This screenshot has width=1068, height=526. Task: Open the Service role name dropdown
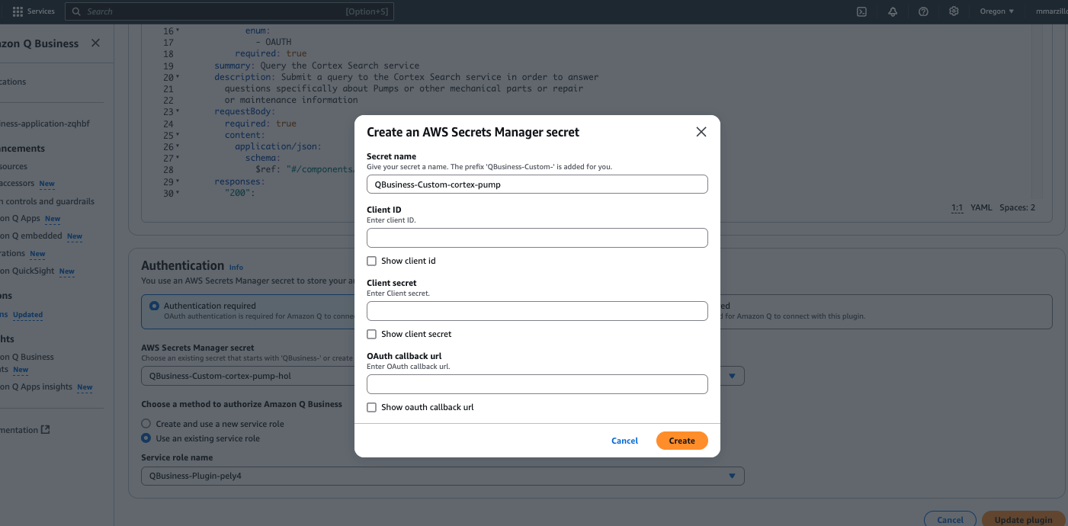pyautogui.click(x=442, y=476)
